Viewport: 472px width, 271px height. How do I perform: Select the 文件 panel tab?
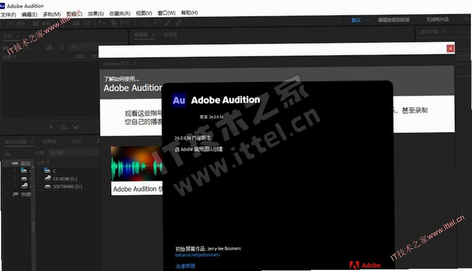(8, 37)
